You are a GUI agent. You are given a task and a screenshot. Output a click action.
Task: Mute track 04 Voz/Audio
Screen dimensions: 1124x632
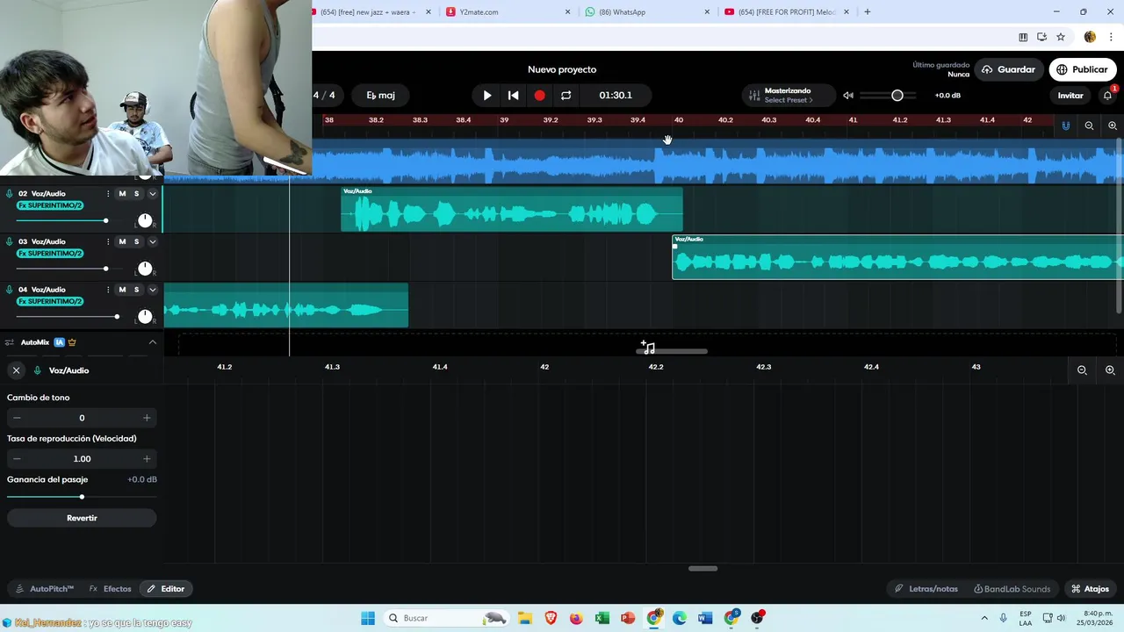point(122,290)
